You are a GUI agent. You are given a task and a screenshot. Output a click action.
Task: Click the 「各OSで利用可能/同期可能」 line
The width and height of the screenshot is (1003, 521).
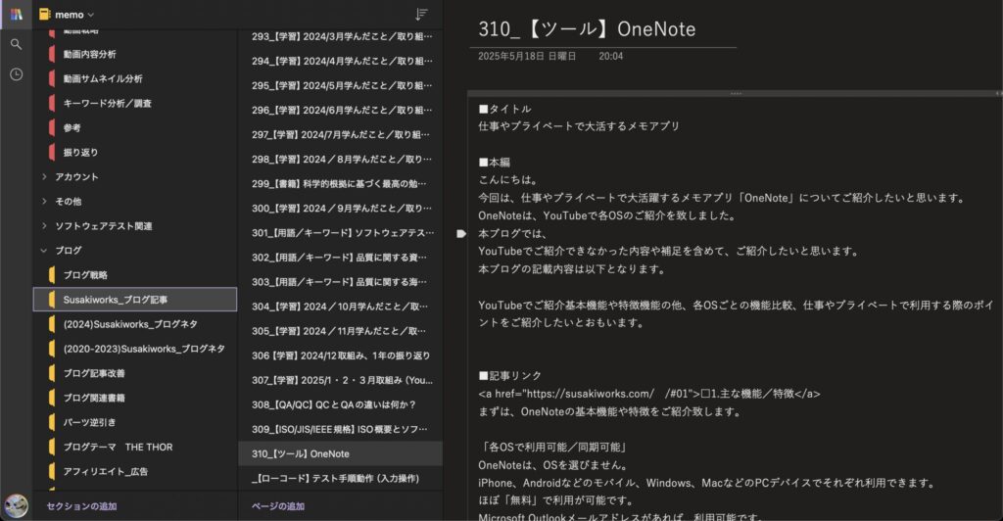[x=554, y=447]
